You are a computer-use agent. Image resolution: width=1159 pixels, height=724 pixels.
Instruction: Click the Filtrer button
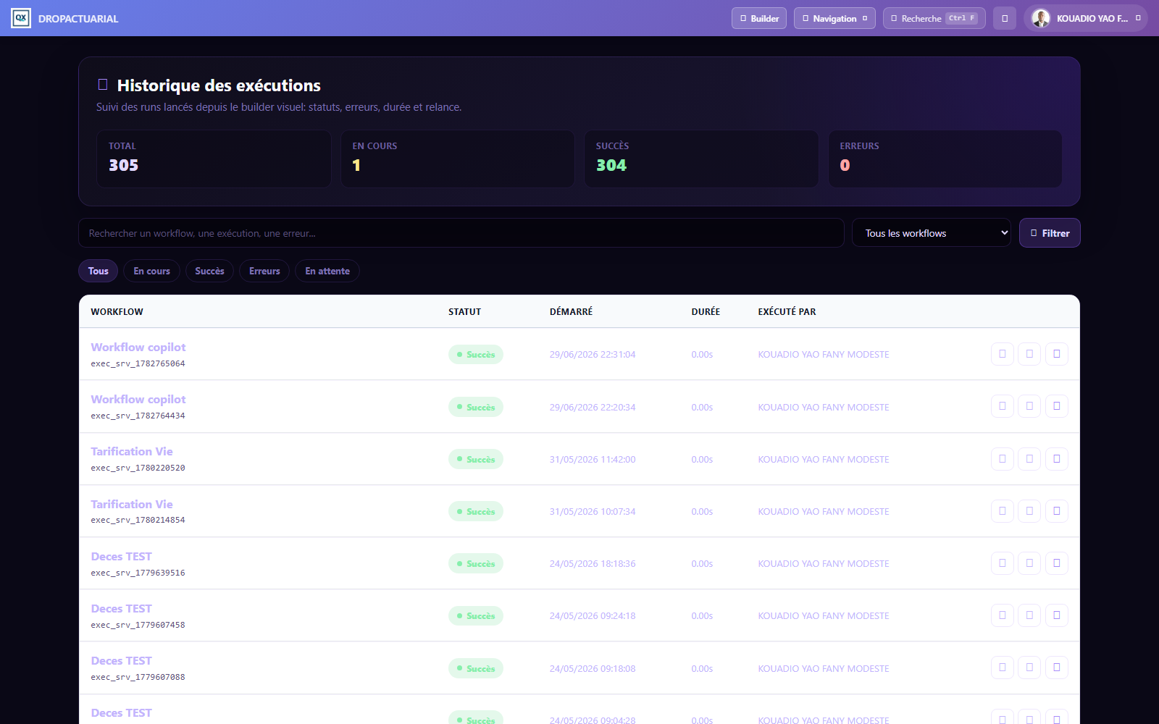[1050, 233]
